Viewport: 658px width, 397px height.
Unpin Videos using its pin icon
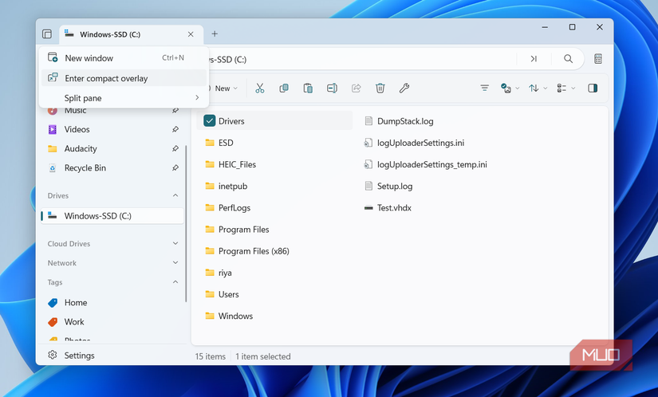click(x=175, y=129)
